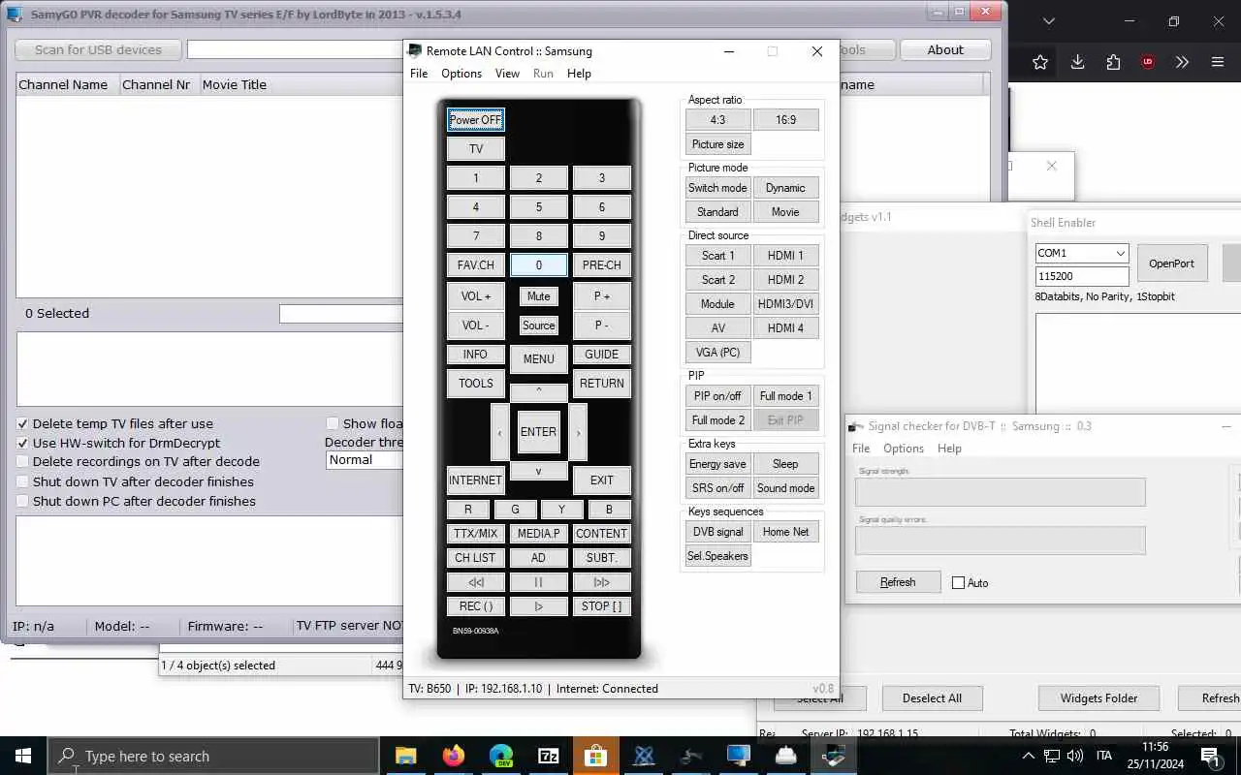Click the Remote LAN Control taskbar icon
Screen dimensions: 1241x775
click(x=833, y=756)
